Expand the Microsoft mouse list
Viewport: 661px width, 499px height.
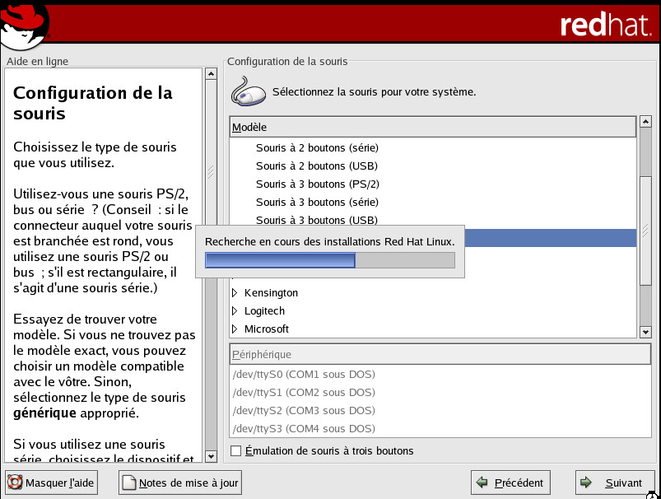click(x=235, y=329)
